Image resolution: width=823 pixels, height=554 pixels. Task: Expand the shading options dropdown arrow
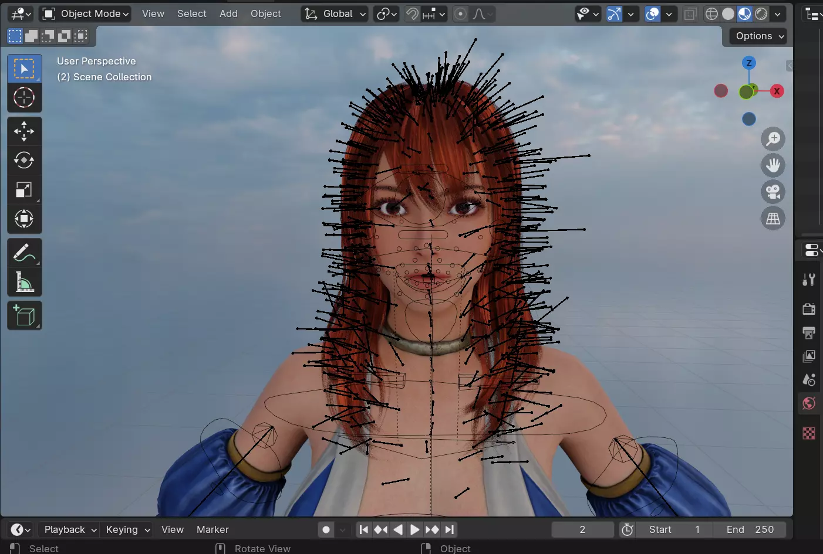click(778, 13)
